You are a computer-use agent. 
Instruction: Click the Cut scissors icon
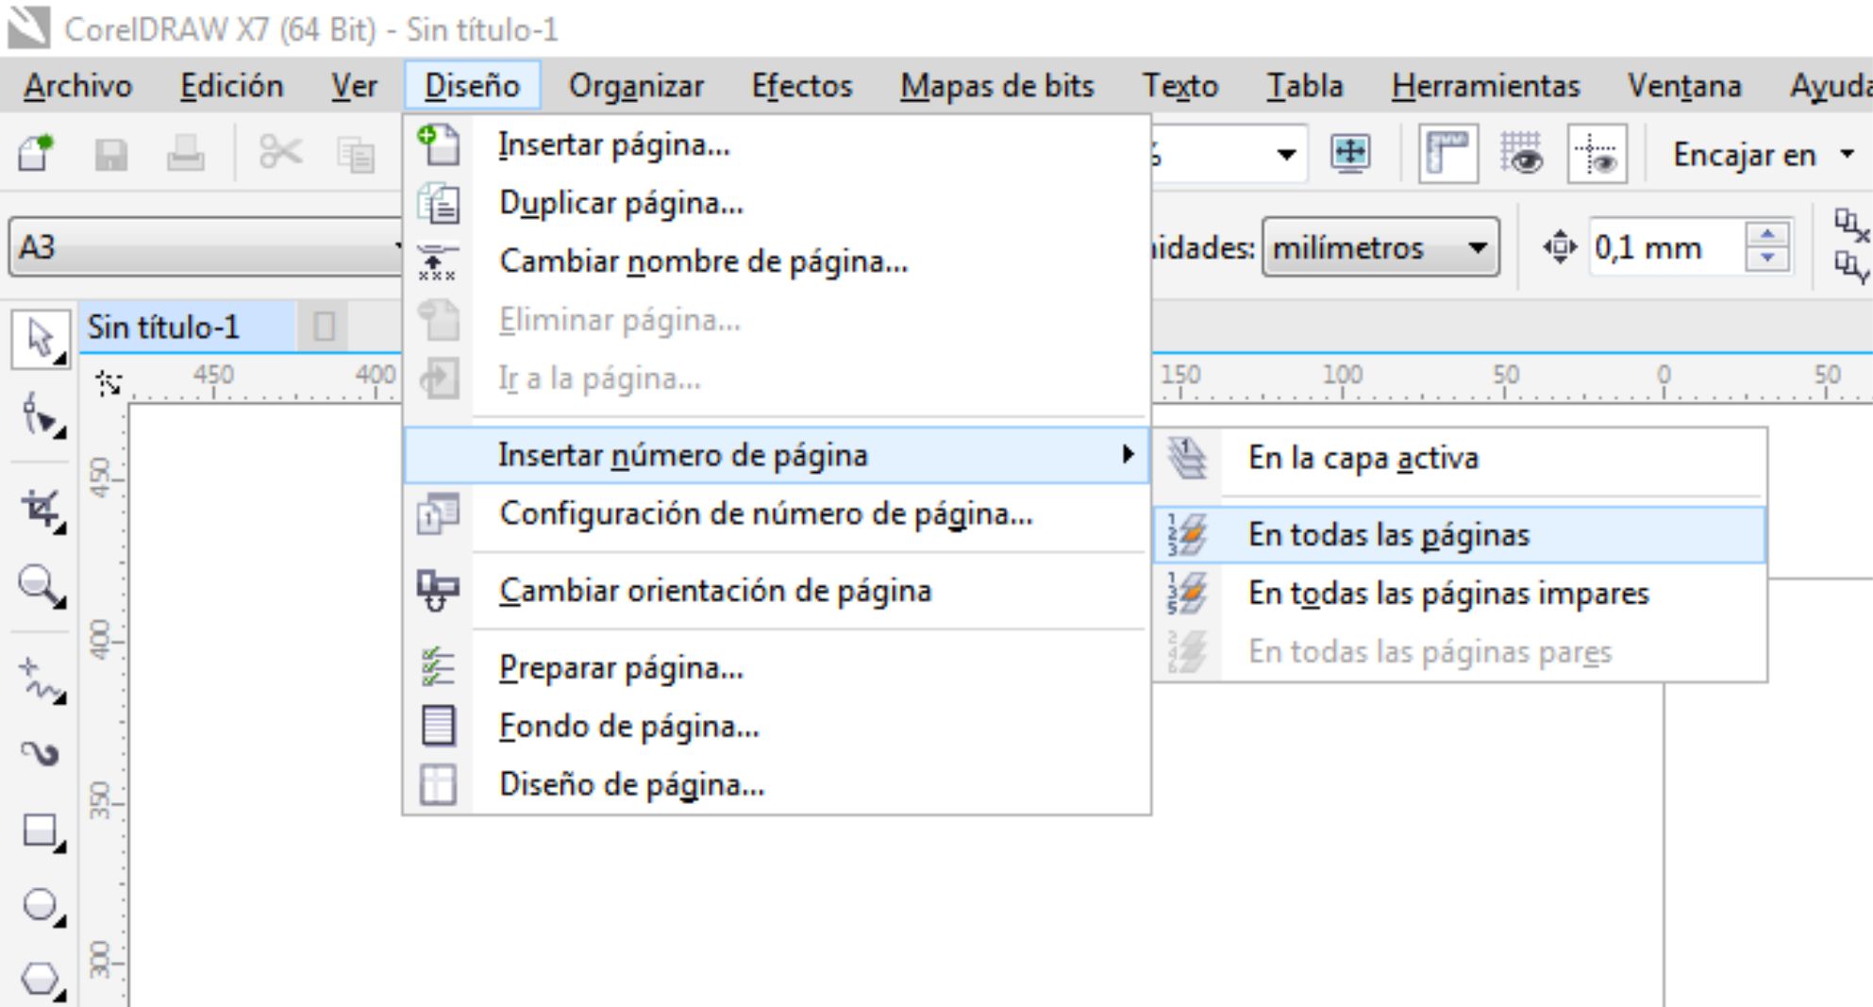pyautogui.click(x=280, y=153)
